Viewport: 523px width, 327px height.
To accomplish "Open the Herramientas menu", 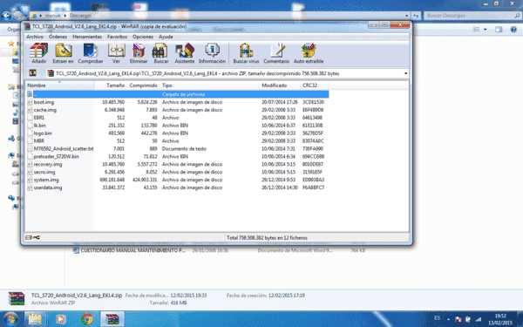I will [87, 37].
